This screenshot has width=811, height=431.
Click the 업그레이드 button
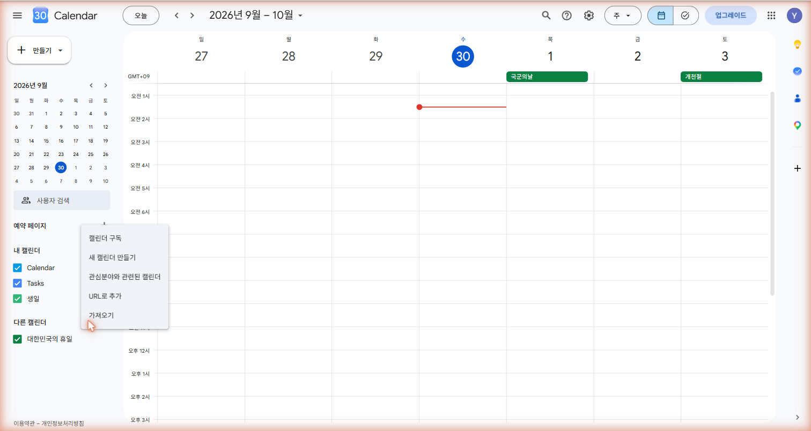click(x=731, y=16)
